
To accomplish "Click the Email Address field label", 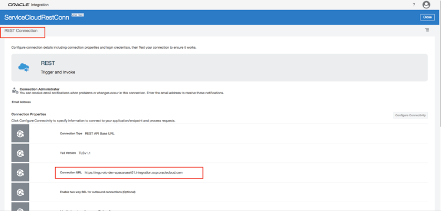I will [21, 102].
